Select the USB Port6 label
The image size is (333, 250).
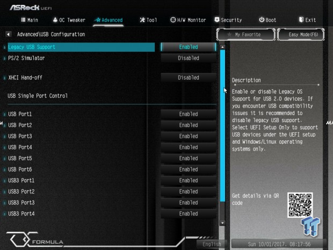[20, 169]
